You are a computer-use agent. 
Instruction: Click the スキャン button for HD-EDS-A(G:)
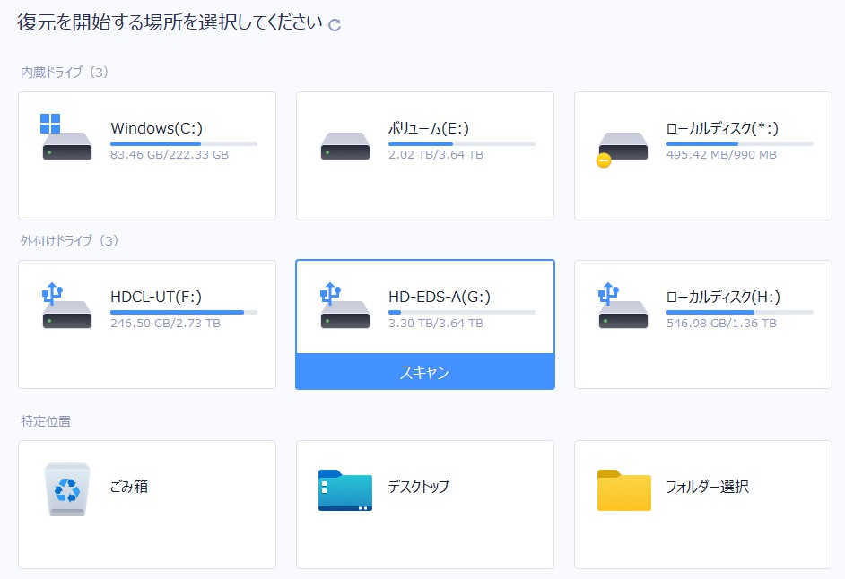click(x=425, y=372)
